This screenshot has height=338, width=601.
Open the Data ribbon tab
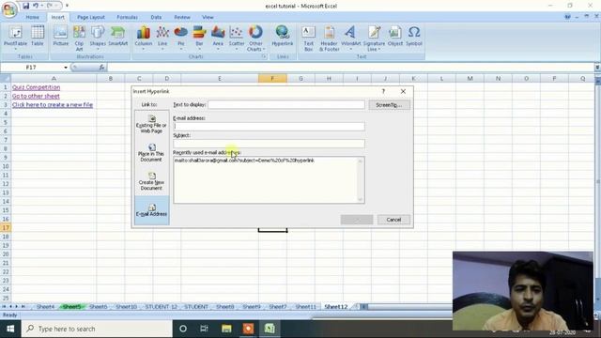pyautogui.click(x=156, y=17)
